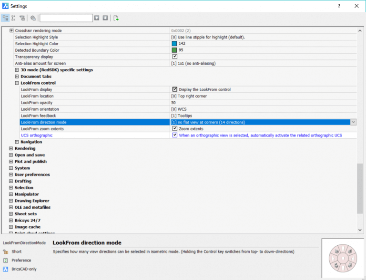Toggle Display the LookFrom control checkbox
The image size is (366, 280).
pyautogui.click(x=174, y=89)
